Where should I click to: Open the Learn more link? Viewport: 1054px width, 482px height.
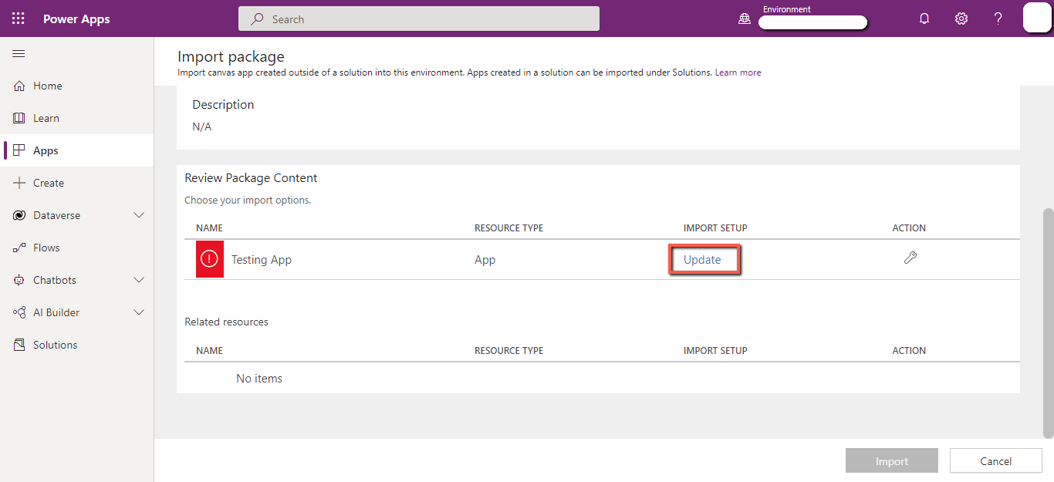click(738, 72)
